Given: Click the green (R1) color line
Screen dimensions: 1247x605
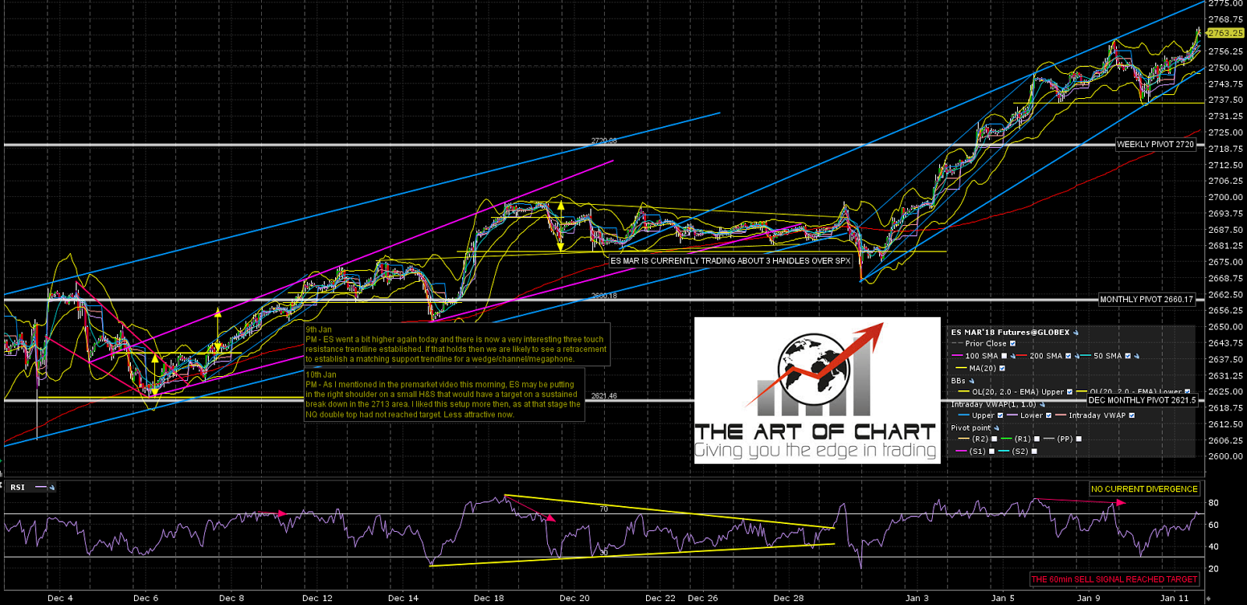Looking at the screenshot, I should point(1006,438).
